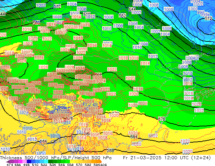Image resolution: width=215 pixels, height=166 pixels.
Task: Click the 594 value in the legend
Action: click(x=97, y=165)
